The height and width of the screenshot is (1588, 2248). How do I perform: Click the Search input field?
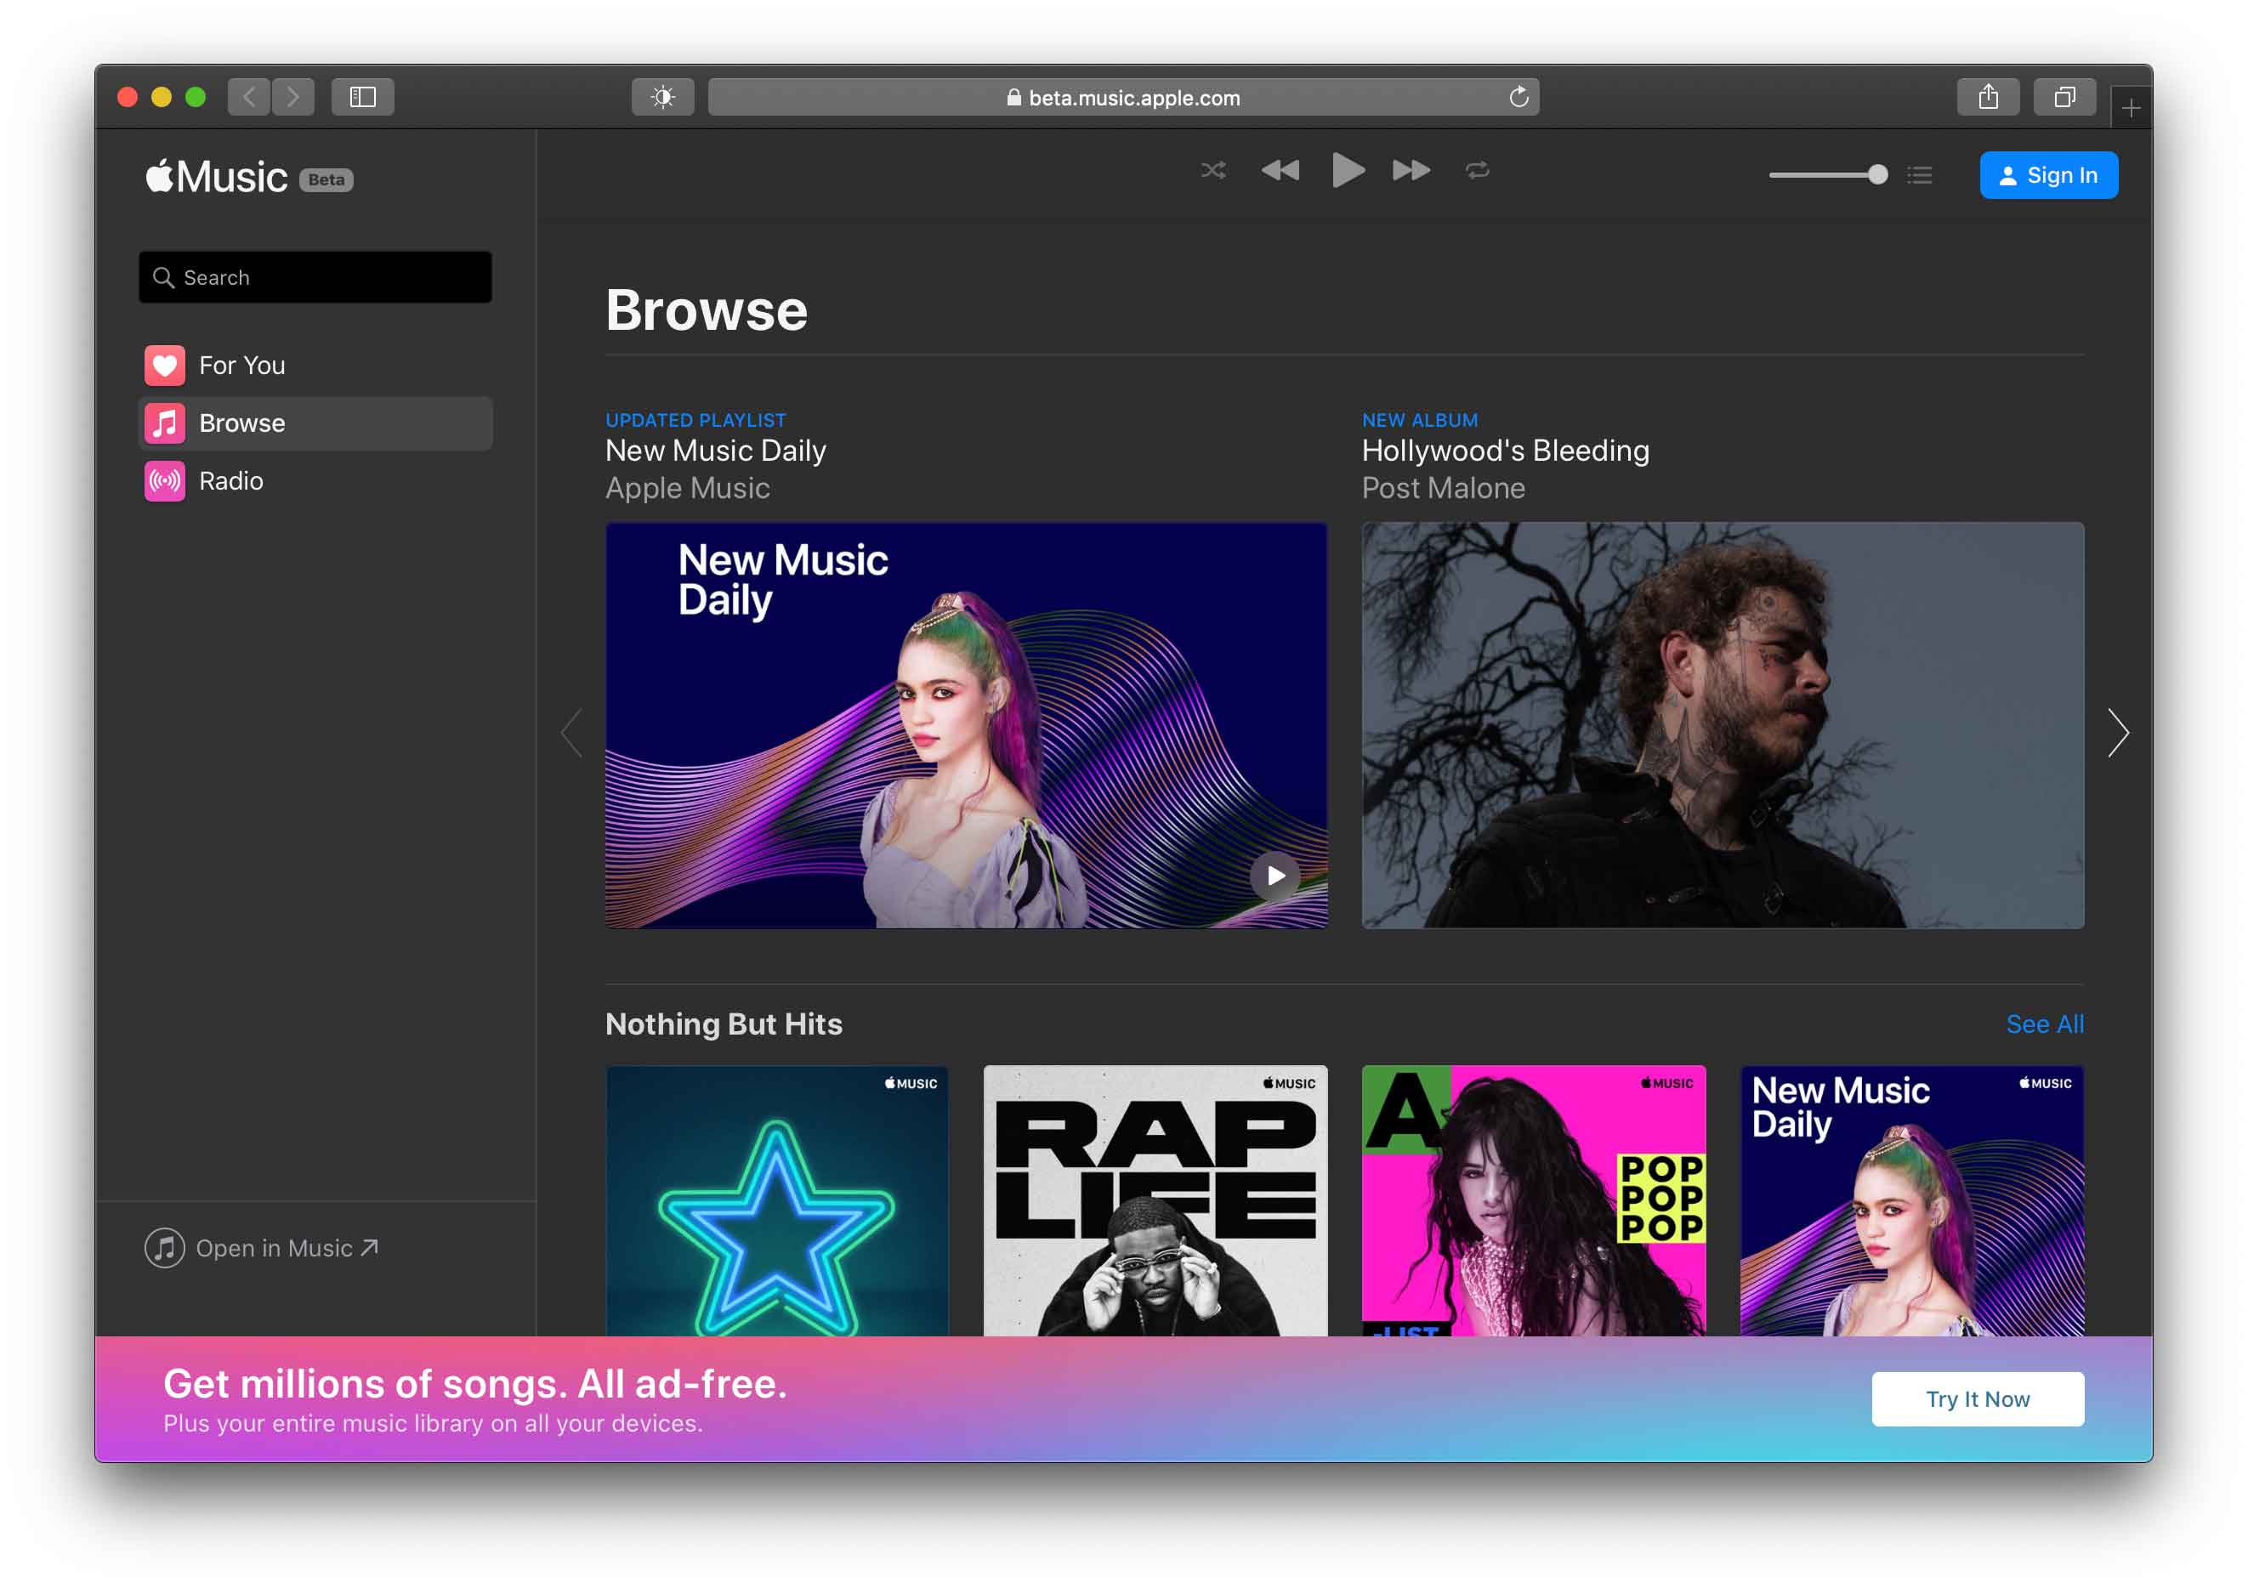coord(315,277)
